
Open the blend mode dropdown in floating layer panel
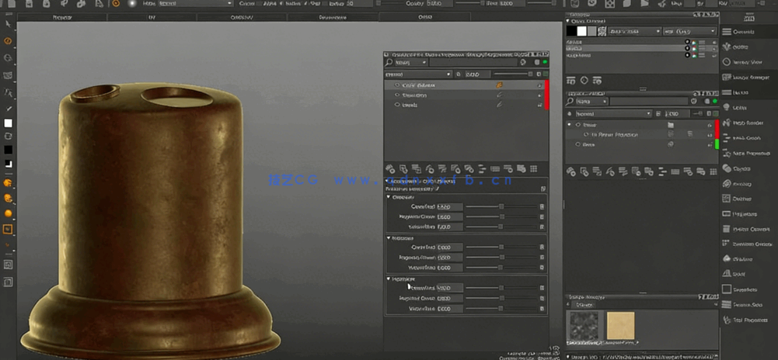click(x=418, y=74)
